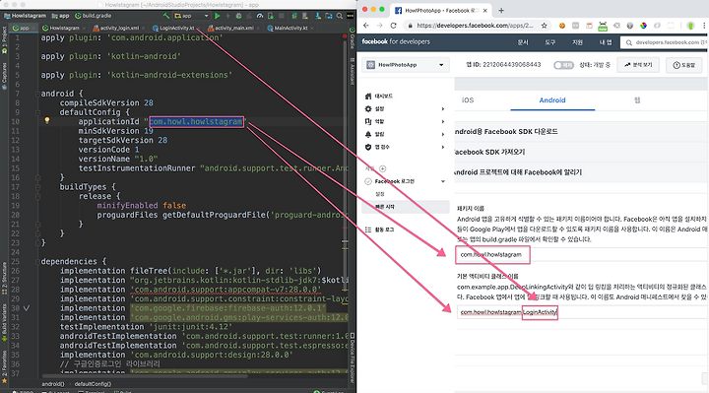Click the facebook for developers logo

click(x=396, y=41)
